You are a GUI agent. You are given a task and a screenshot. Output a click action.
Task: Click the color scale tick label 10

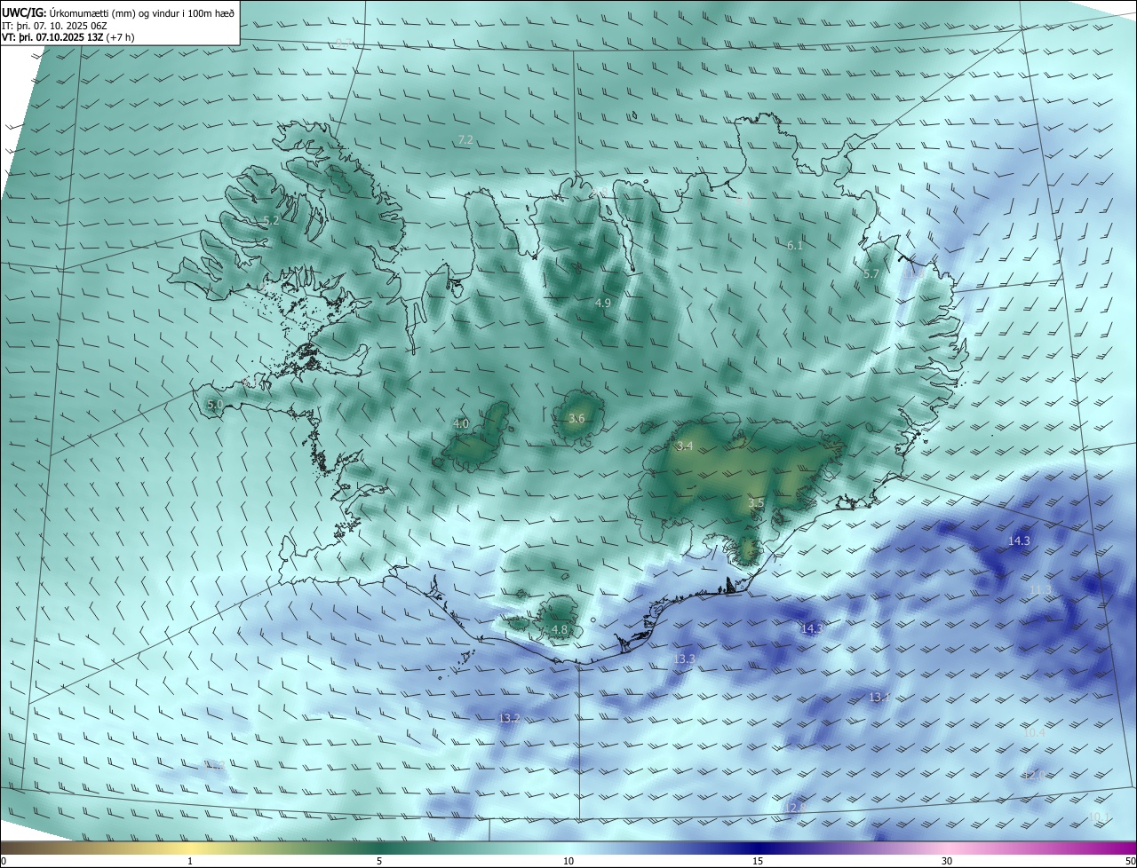[568, 861]
